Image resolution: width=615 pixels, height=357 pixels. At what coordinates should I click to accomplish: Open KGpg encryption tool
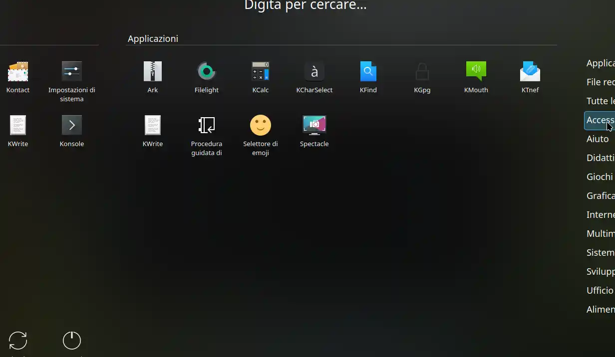(x=422, y=75)
